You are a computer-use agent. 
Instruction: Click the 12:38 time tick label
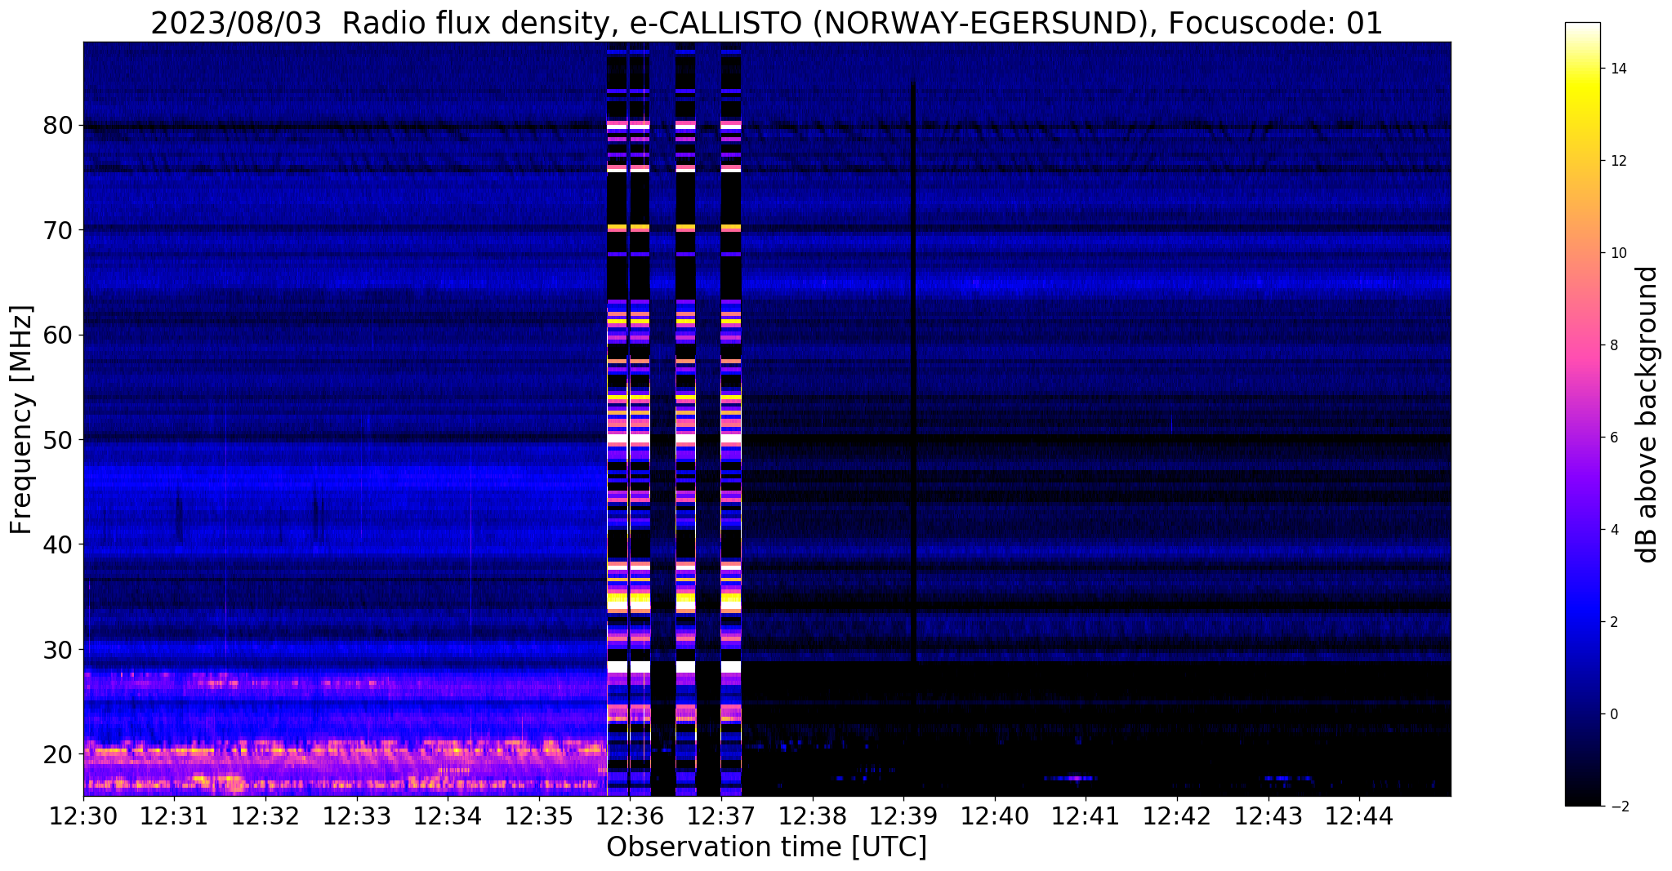(813, 815)
